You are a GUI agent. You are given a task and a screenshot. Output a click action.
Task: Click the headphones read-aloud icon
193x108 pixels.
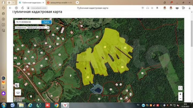click(148, 8)
